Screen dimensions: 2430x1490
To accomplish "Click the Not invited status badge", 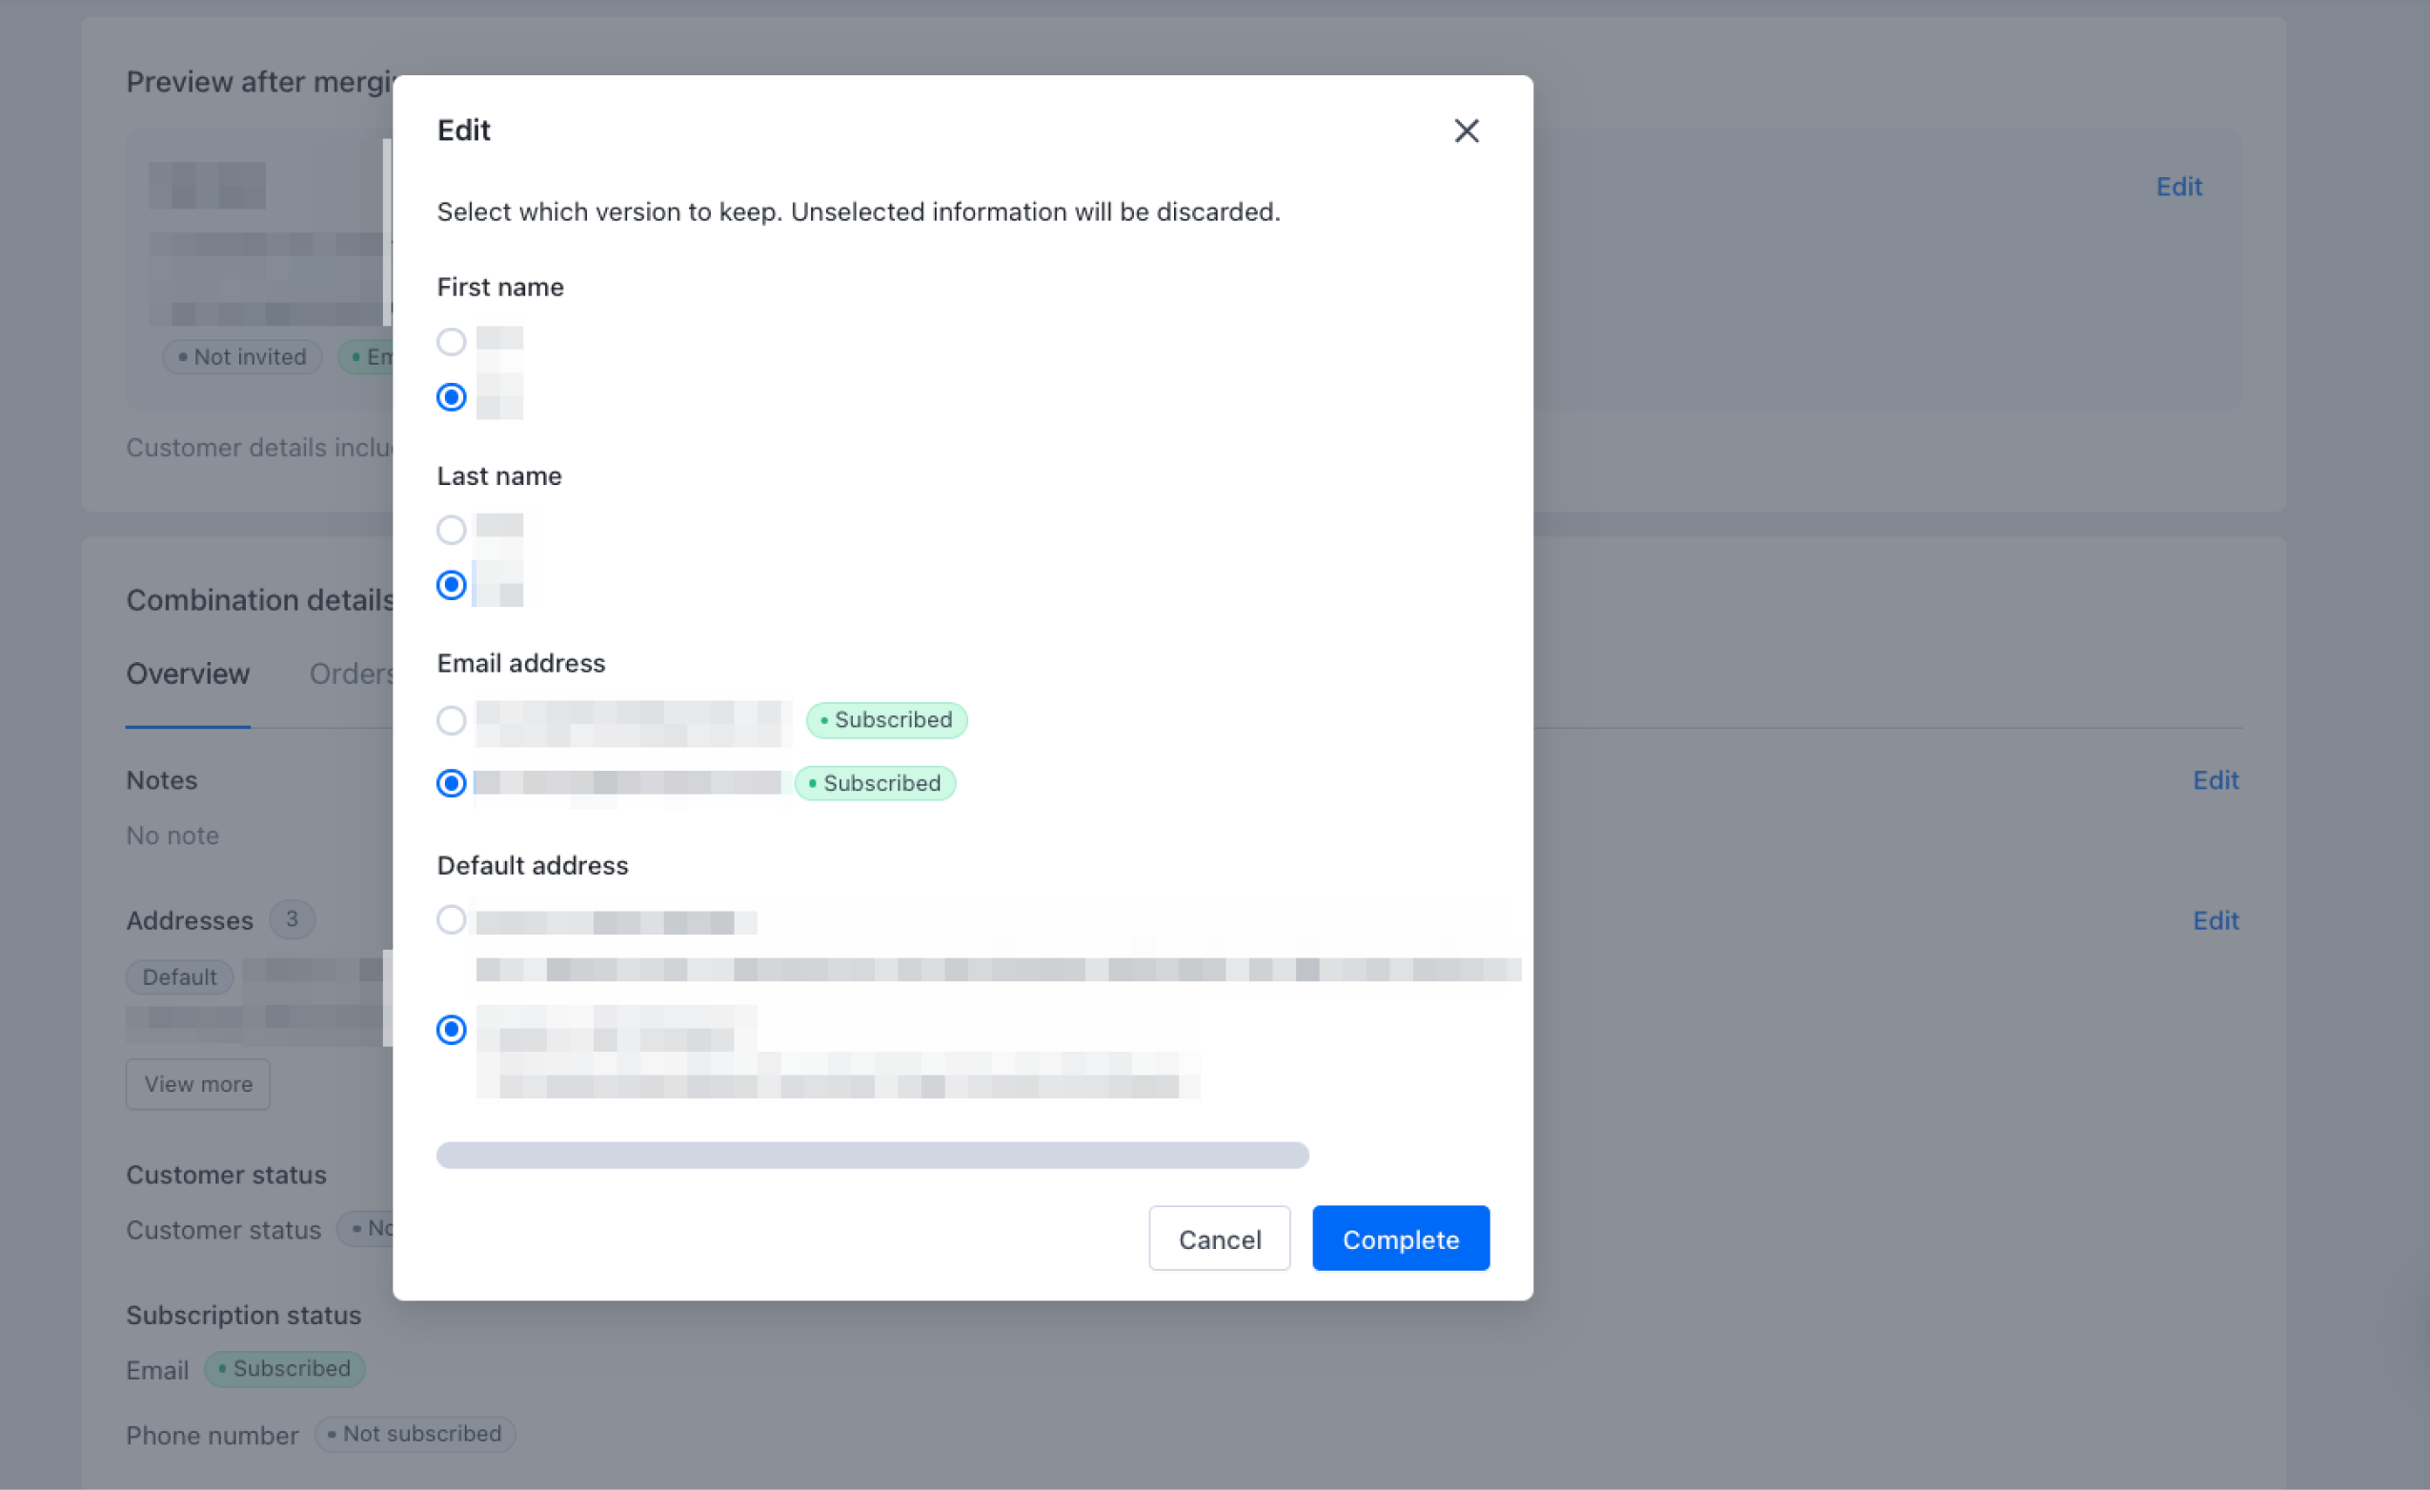I will [243, 357].
